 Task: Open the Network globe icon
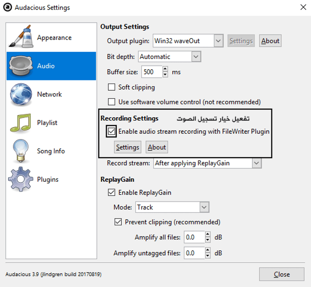[x=20, y=94]
